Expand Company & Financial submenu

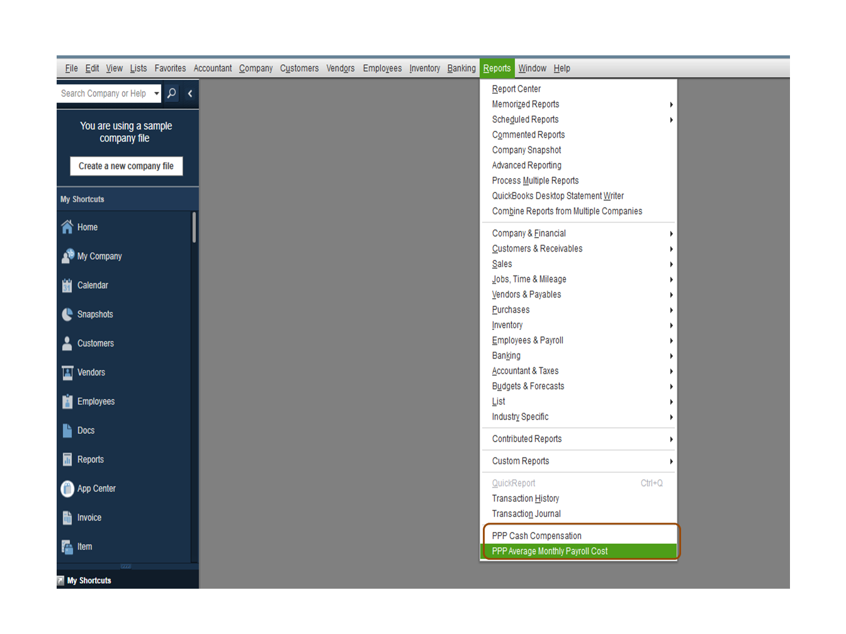tap(671, 233)
